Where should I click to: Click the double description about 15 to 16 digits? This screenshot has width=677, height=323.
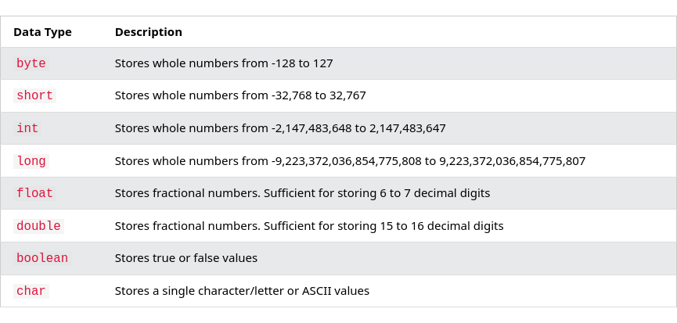point(309,225)
